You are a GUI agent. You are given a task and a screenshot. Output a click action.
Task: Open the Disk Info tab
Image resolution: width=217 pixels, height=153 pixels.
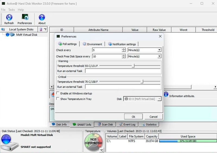pos(59,124)
